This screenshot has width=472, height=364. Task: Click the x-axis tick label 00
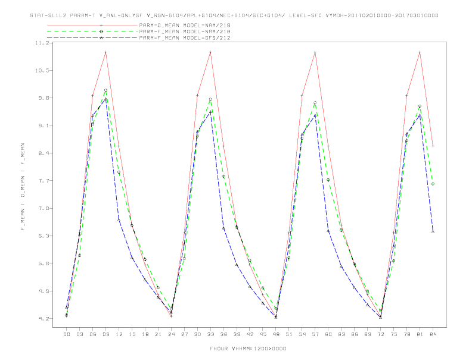[x=67, y=334]
